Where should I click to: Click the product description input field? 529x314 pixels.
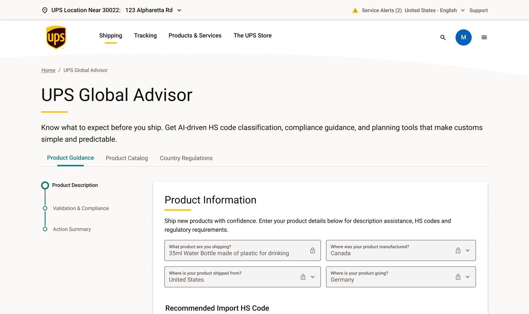click(x=242, y=250)
